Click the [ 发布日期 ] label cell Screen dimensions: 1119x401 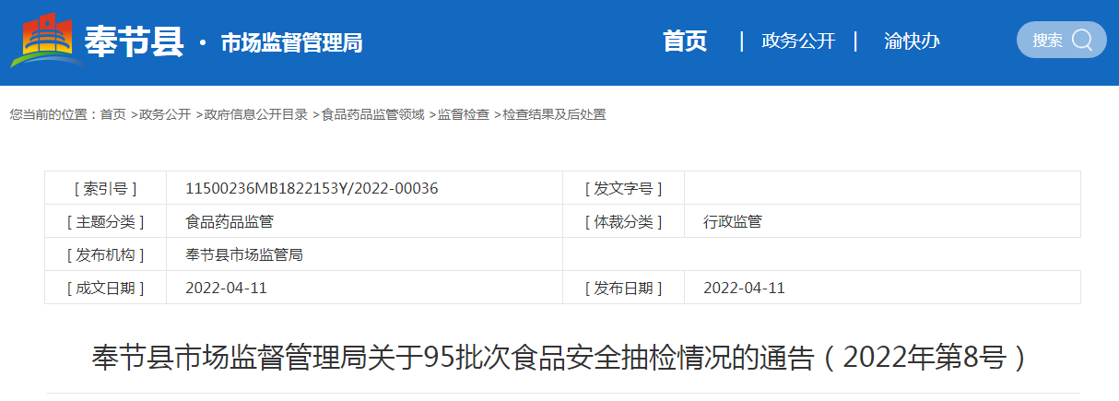[x=623, y=288]
